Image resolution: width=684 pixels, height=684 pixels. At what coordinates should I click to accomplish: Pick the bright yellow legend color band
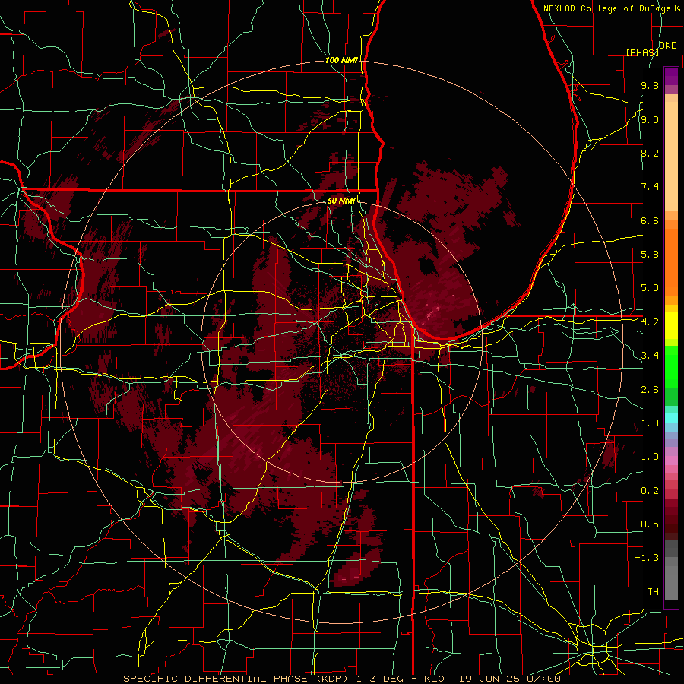pos(671,325)
